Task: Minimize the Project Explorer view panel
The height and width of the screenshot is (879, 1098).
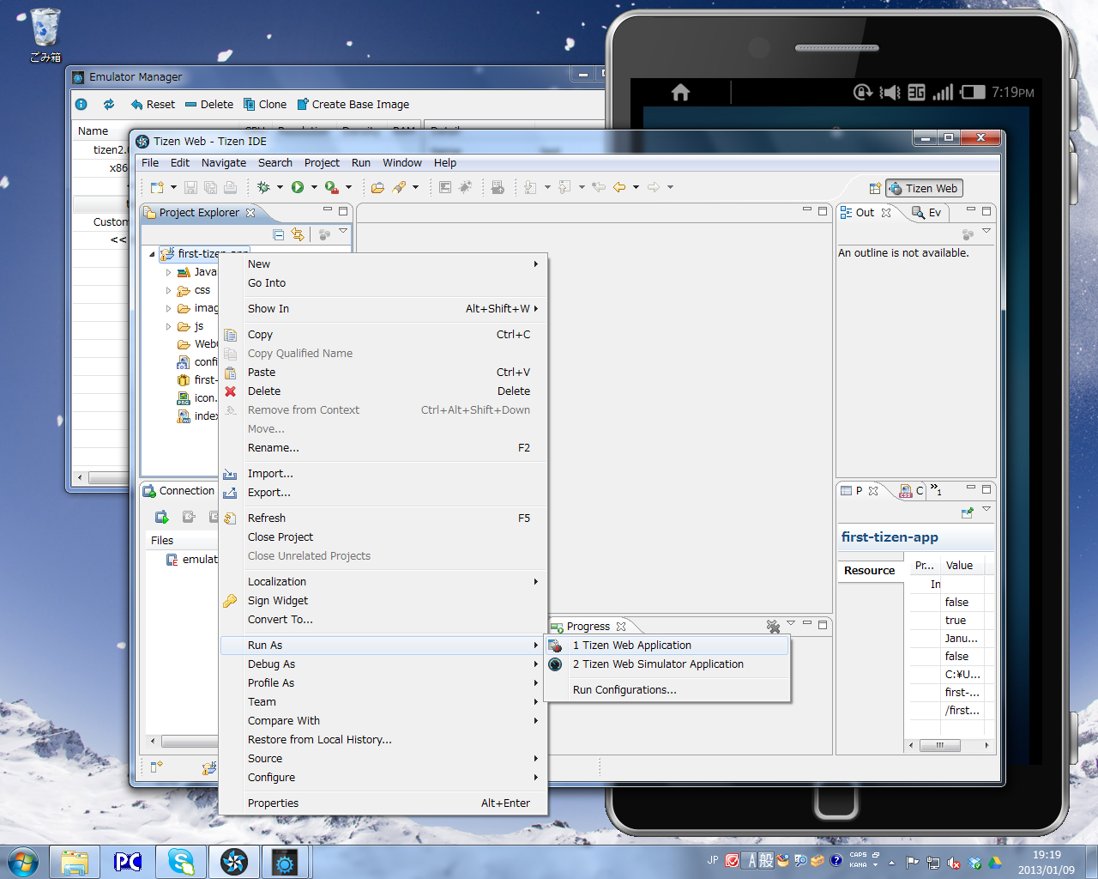Action: [328, 210]
